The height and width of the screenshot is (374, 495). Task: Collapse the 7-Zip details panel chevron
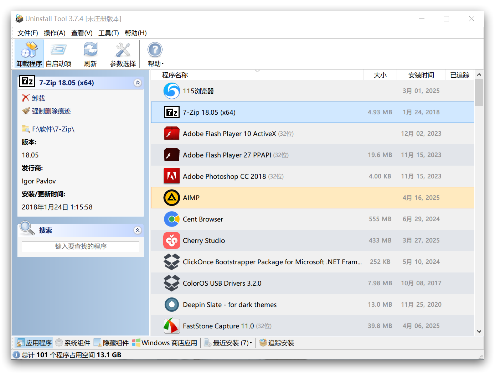(138, 83)
